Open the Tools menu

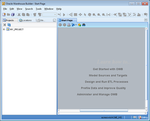point(39,9)
